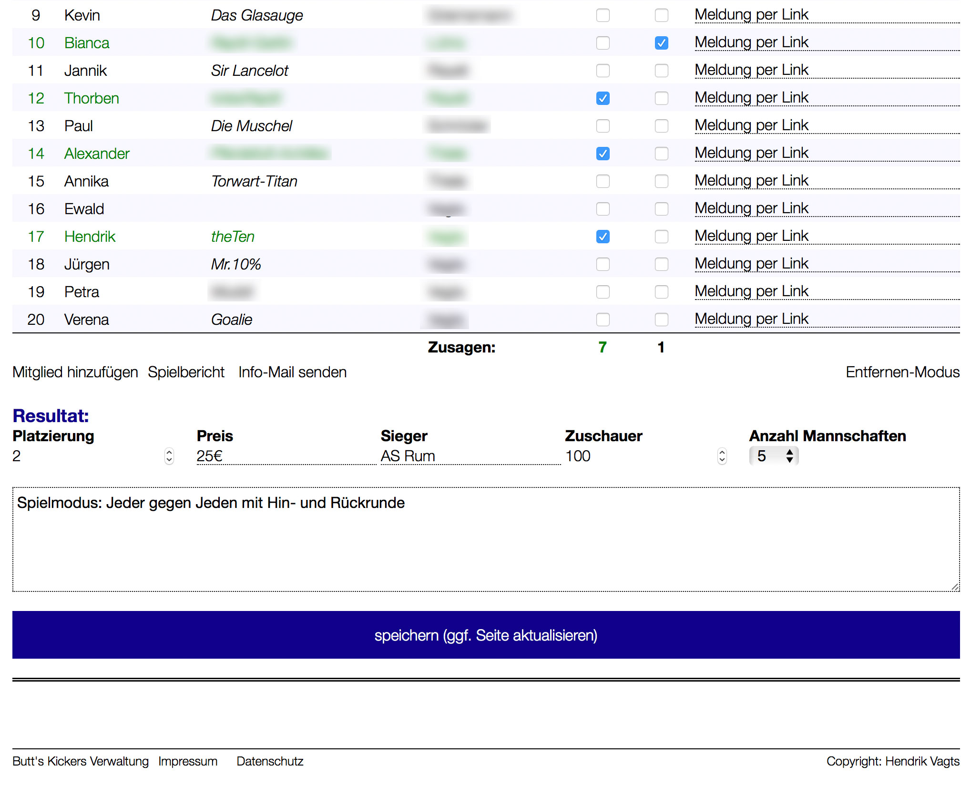This screenshot has height=797, width=971.
Task: Check Verena's second checkbox
Action: pyautogui.click(x=661, y=320)
